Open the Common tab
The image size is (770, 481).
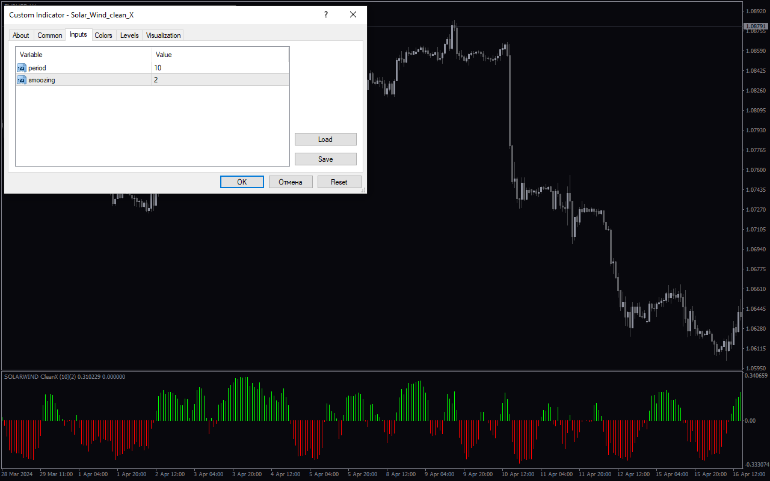coord(50,35)
